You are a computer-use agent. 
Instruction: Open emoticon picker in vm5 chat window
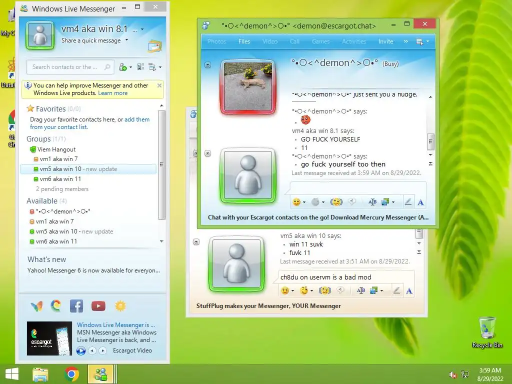(x=285, y=290)
